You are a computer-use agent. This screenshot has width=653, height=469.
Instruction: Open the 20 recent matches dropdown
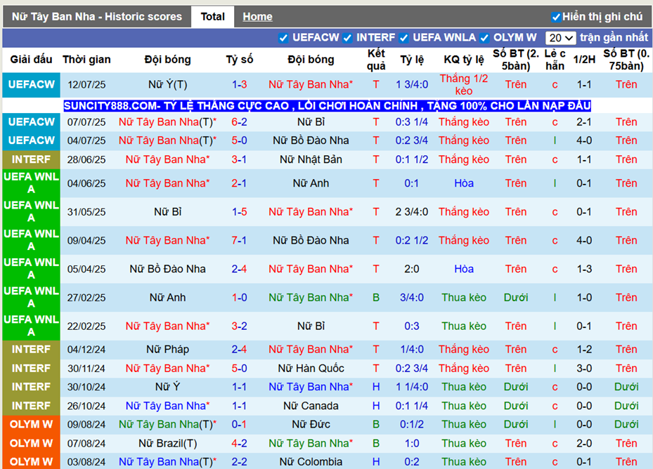[x=560, y=38]
